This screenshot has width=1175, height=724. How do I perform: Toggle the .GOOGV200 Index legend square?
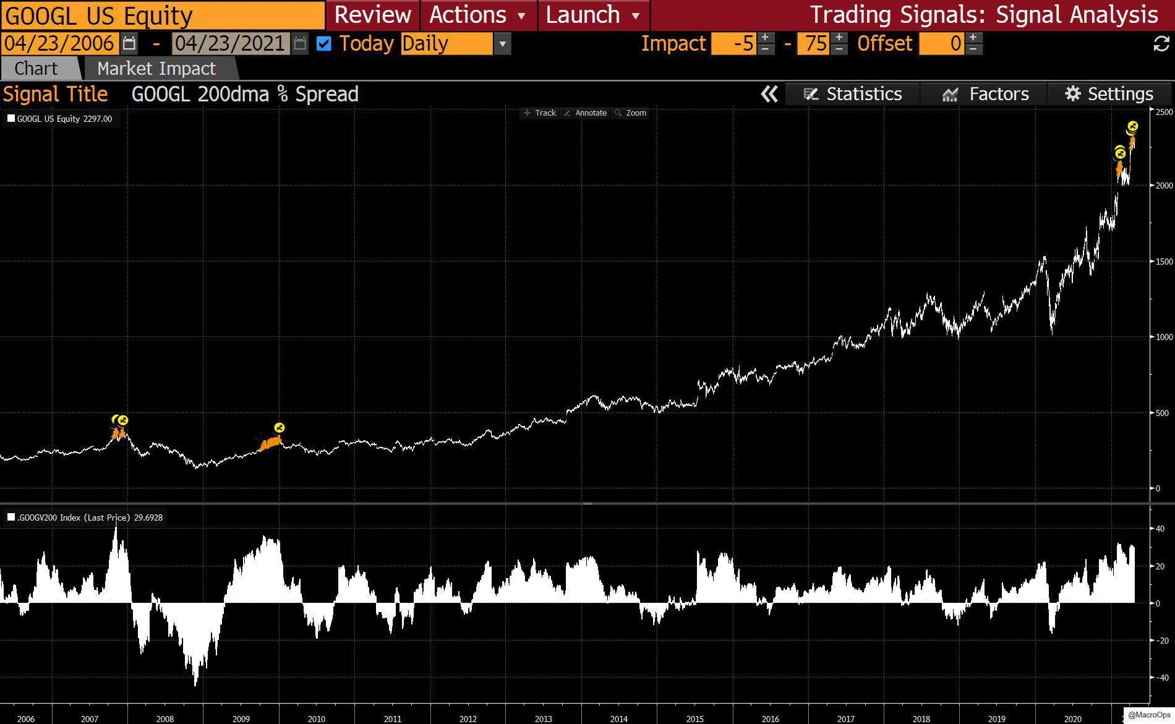tap(11, 517)
